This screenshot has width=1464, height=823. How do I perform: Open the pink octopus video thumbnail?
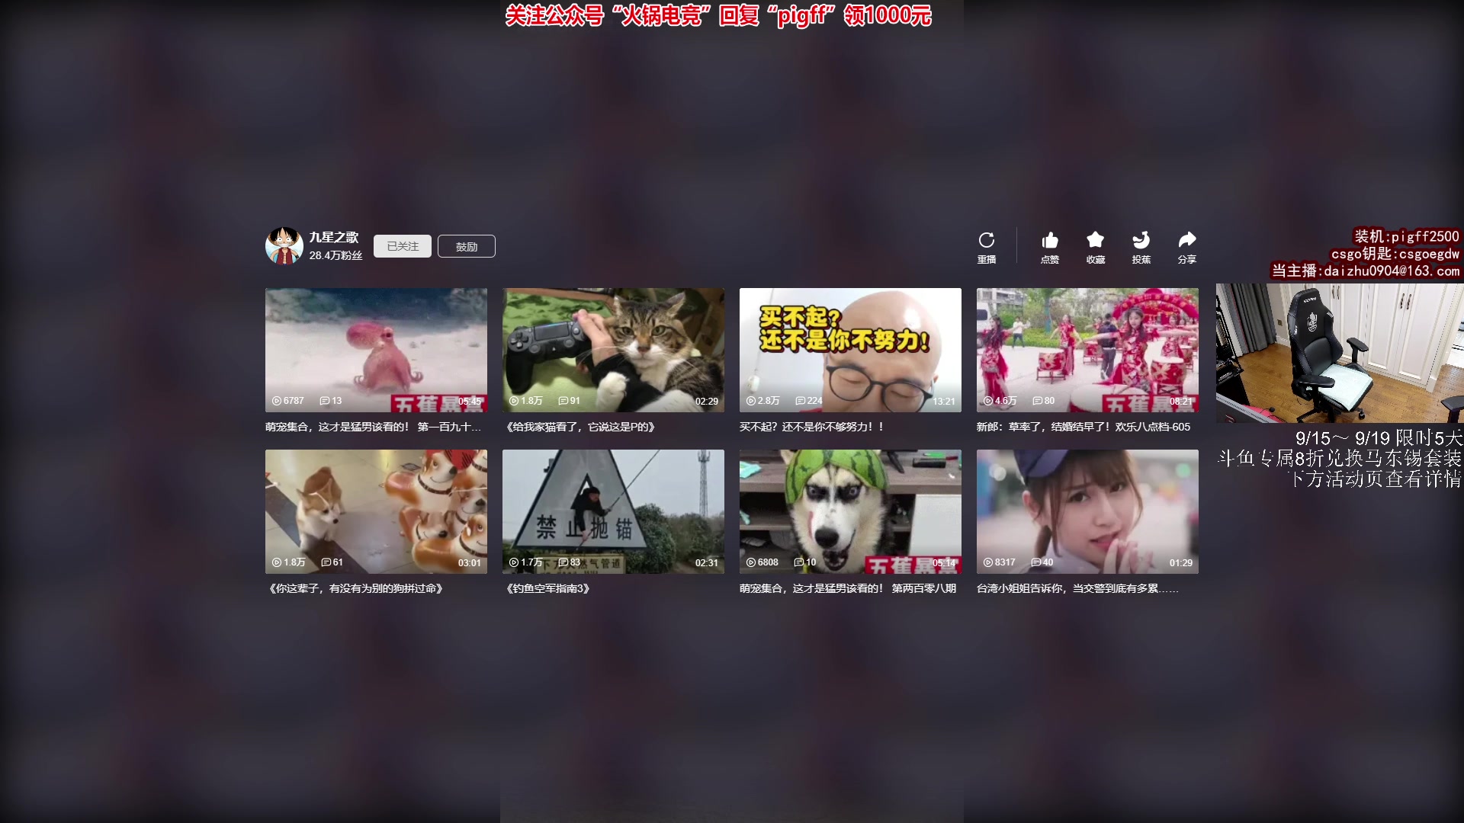point(376,350)
